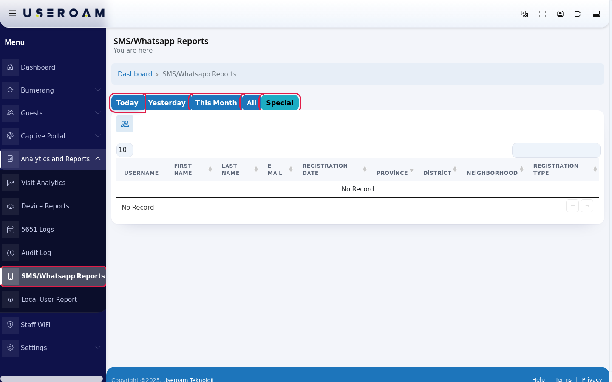Image resolution: width=612 pixels, height=382 pixels.
Task: Open the Terms footer link
Action: pyautogui.click(x=563, y=379)
